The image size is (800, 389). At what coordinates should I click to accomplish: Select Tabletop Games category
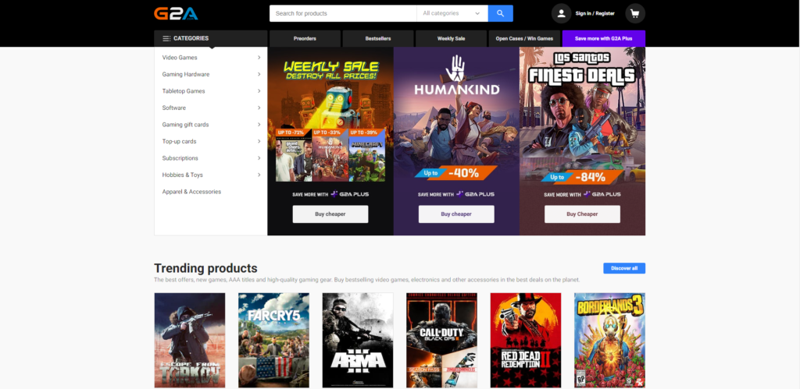point(184,91)
